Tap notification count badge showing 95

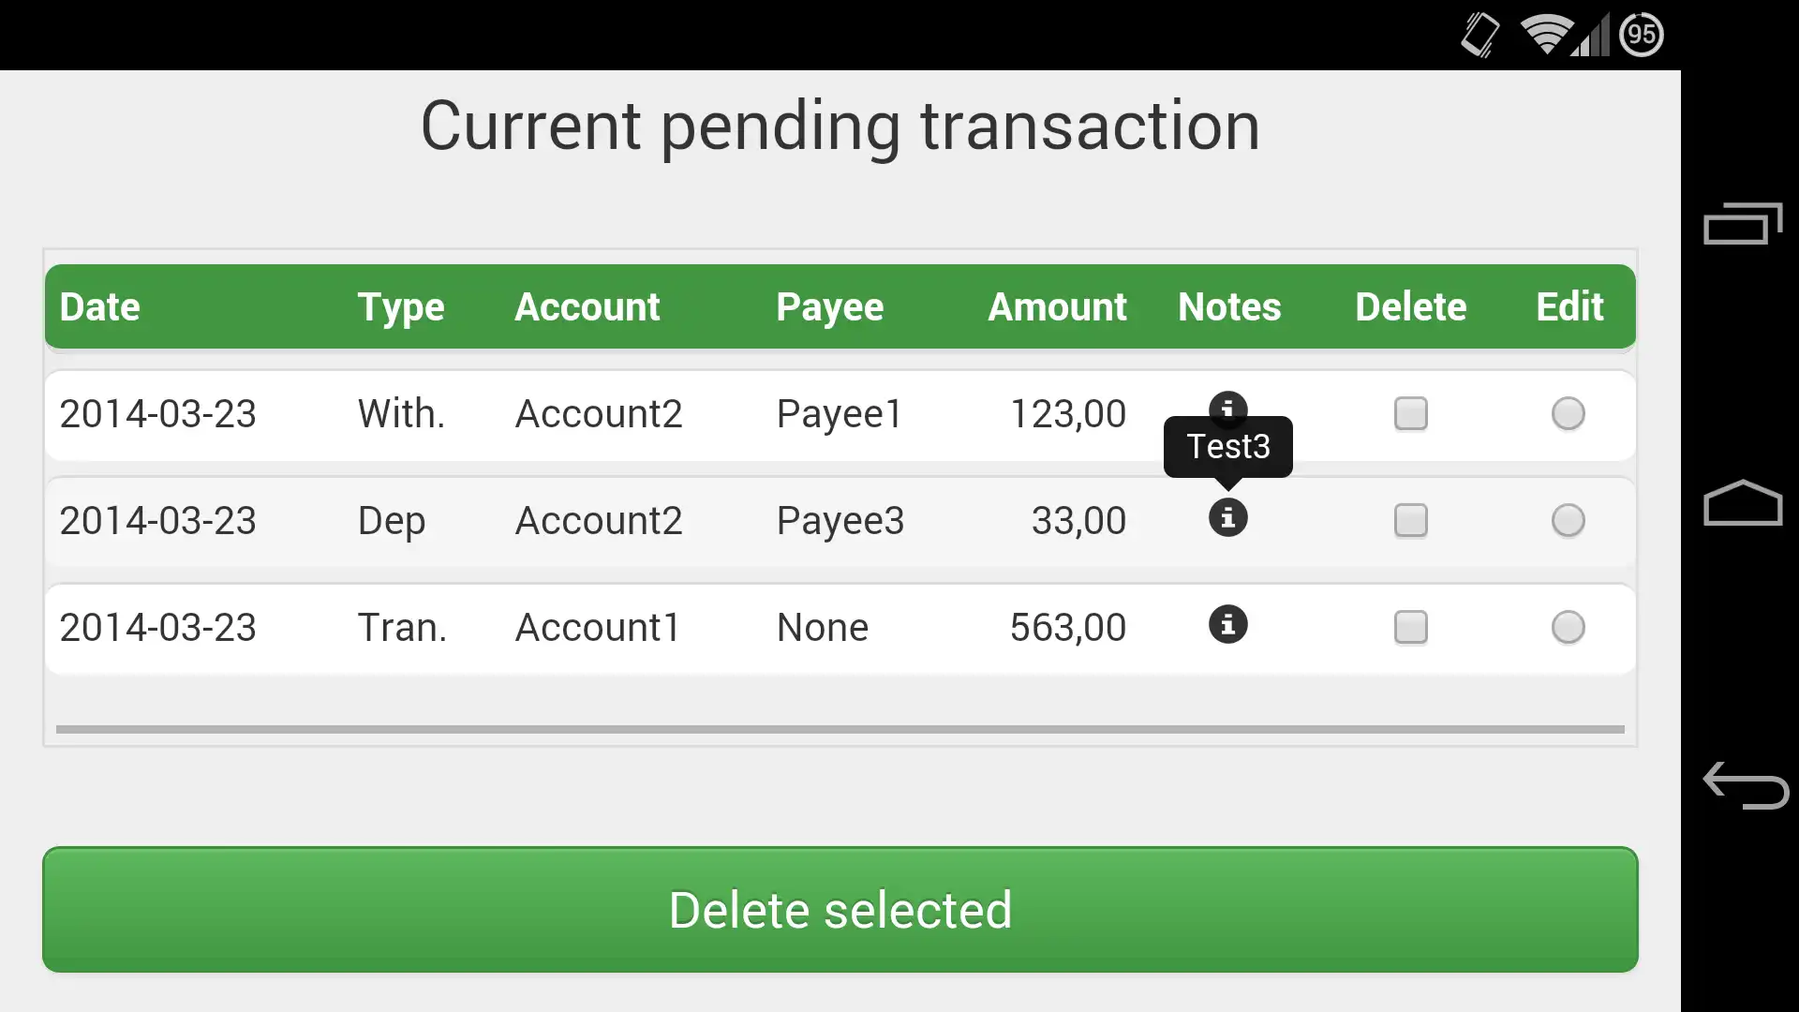(1639, 34)
